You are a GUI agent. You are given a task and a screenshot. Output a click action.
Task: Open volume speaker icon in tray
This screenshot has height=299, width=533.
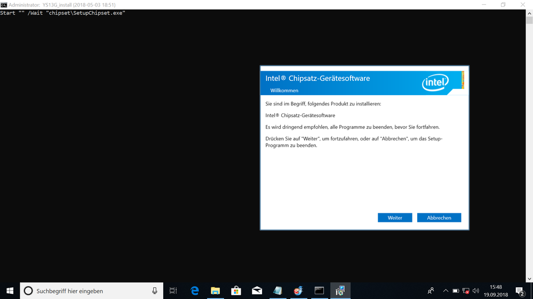(x=476, y=291)
